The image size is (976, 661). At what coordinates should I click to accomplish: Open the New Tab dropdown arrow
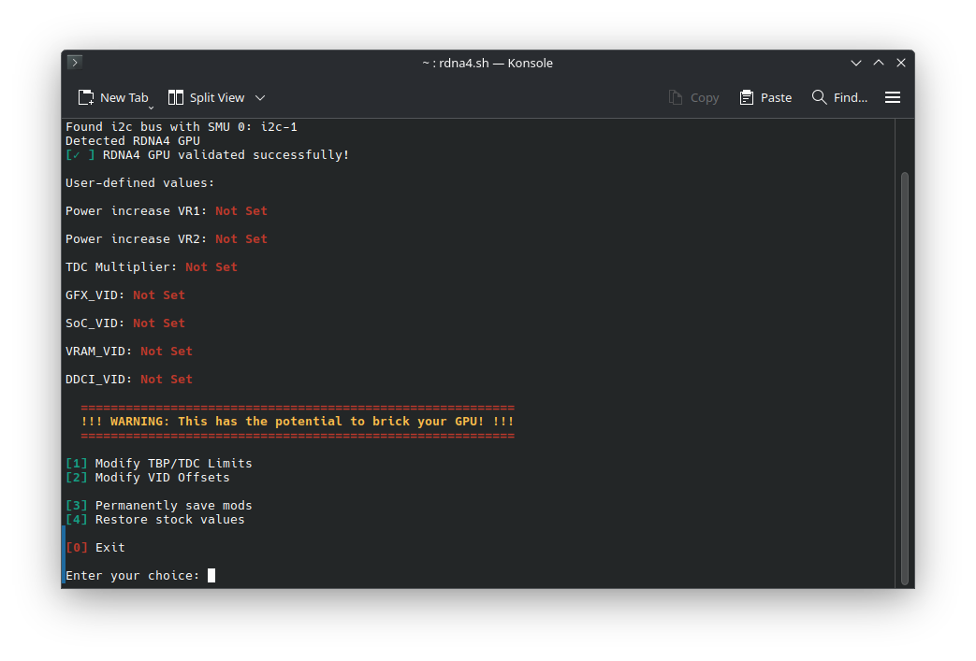point(151,108)
